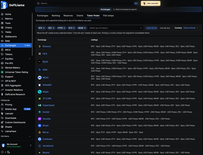The width and height of the screenshot is (203, 155).
Task: Open the Charts tab
Action: [80, 15]
